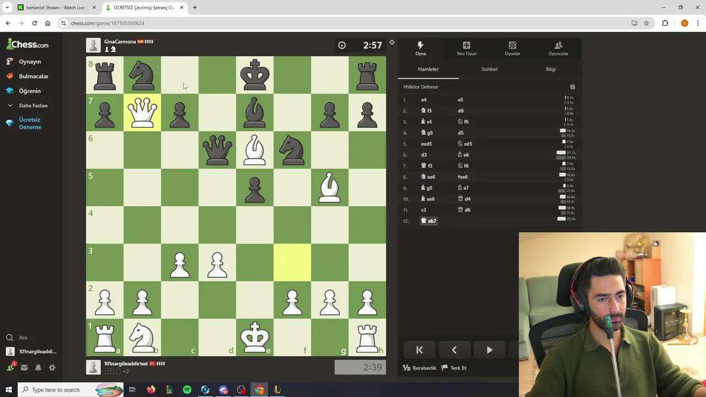
Task: Open the messages envelope icon
Action: (24, 367)
